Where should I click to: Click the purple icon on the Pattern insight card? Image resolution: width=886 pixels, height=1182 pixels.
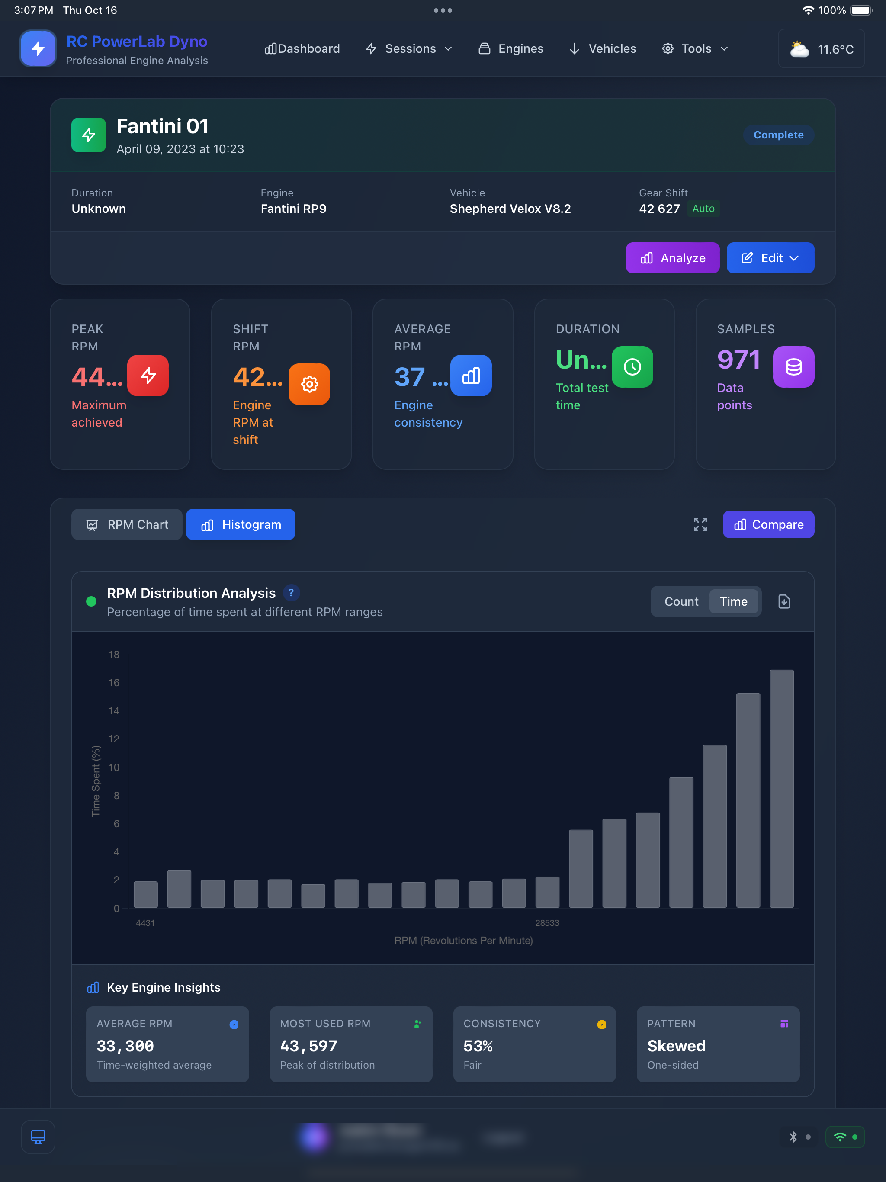click(x=784, y=1024)
